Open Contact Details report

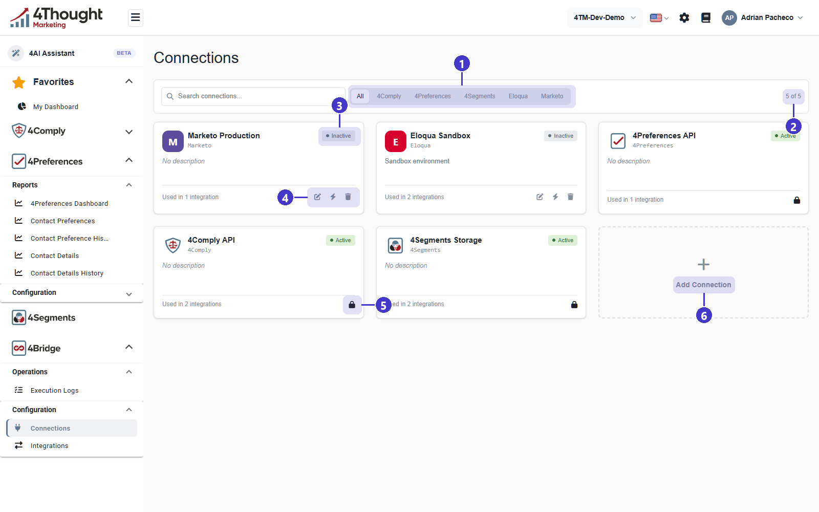pyautogui.click(x=55, y=256)
